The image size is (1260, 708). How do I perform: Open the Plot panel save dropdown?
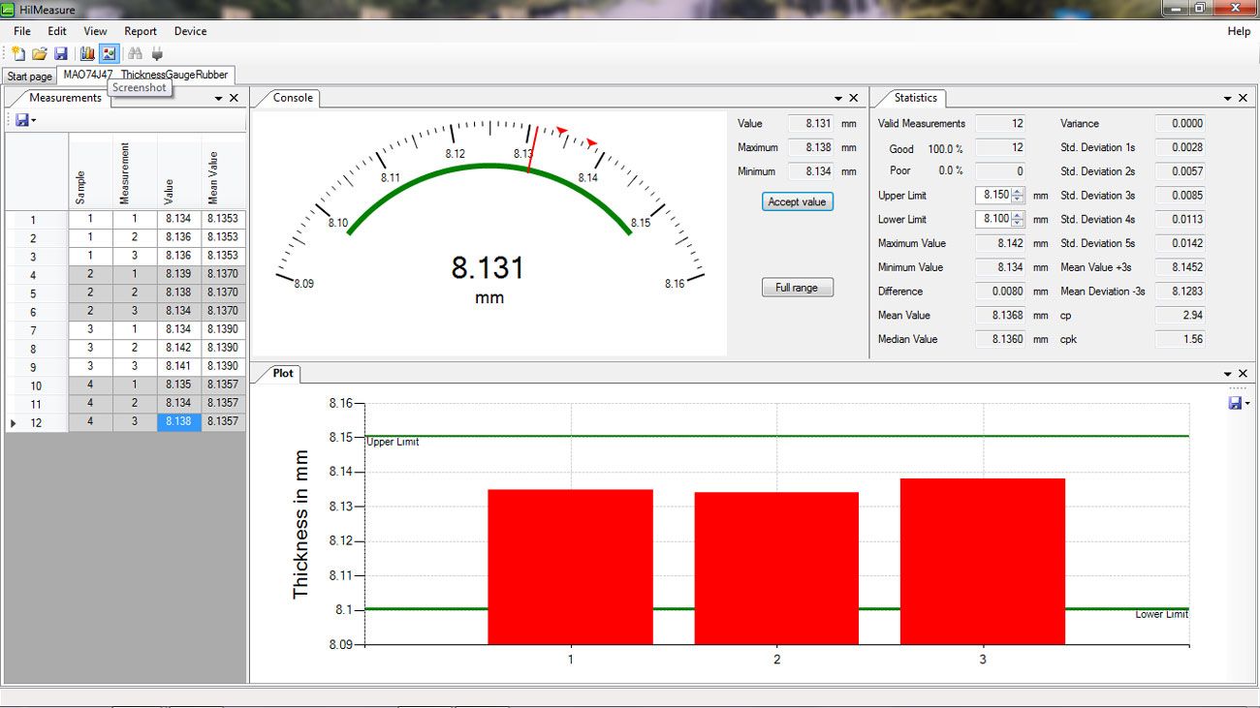point(1239,403)
